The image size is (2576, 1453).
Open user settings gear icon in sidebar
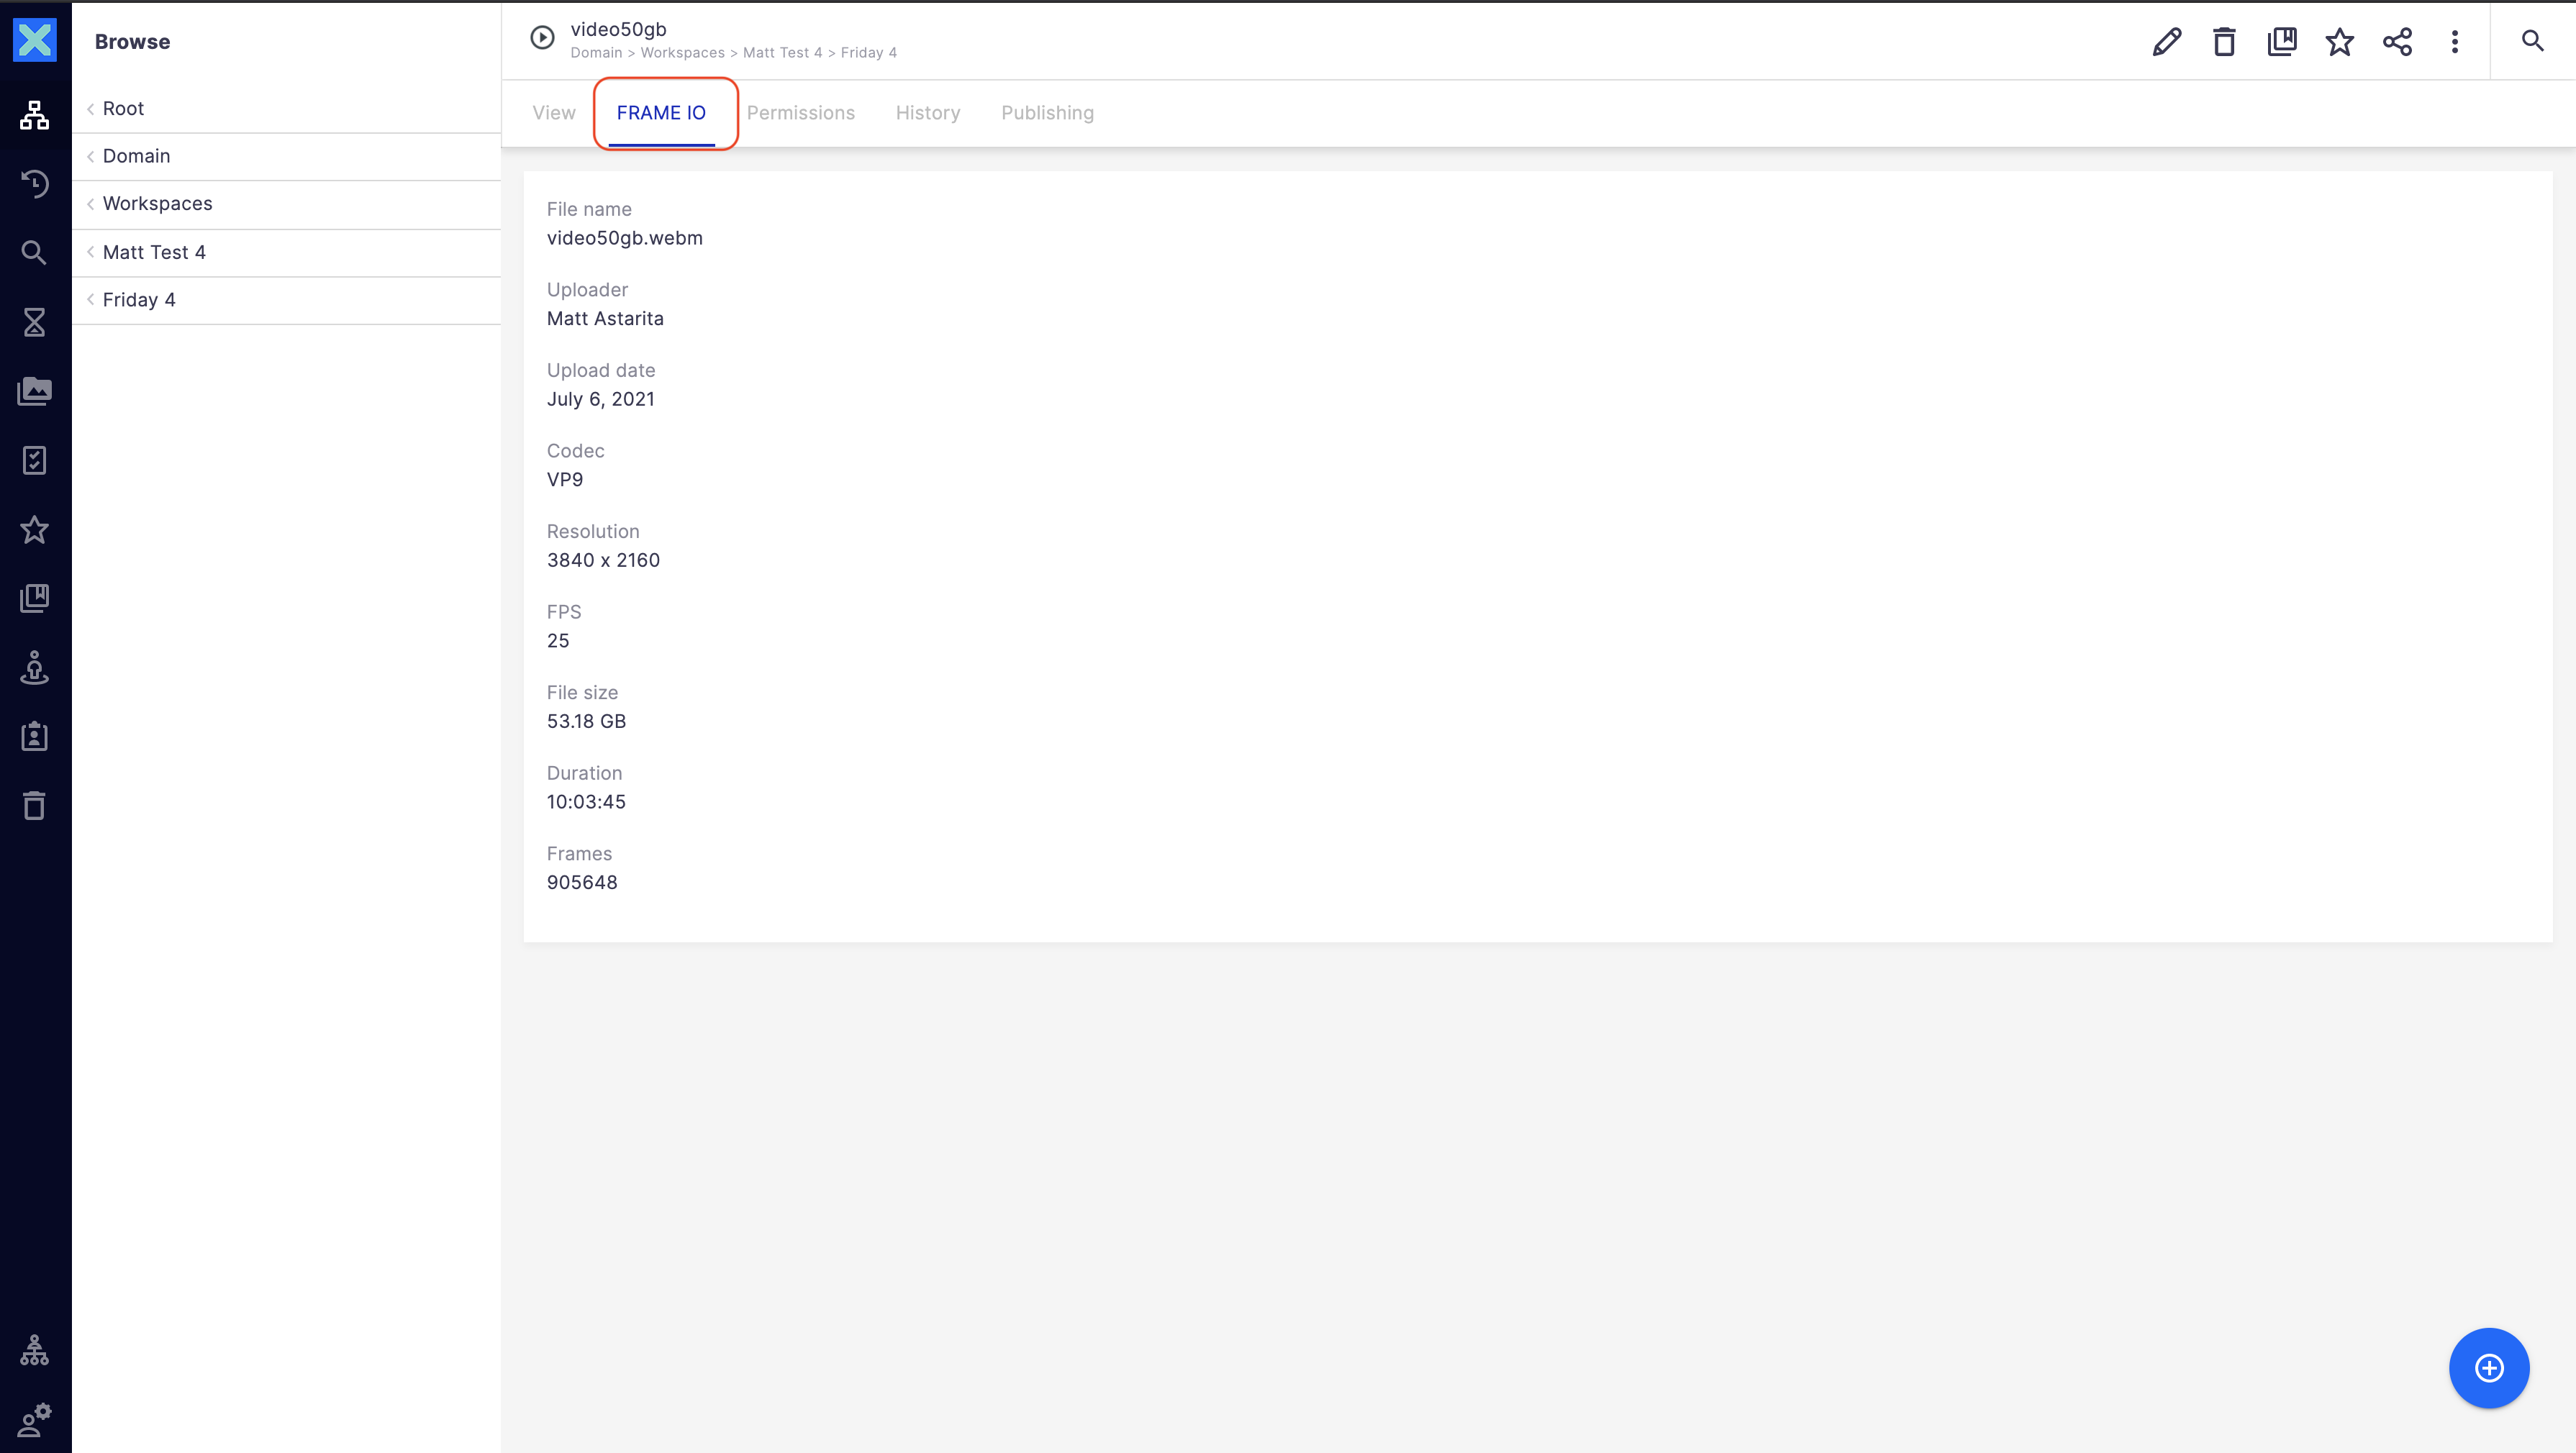pos(35,1419)
